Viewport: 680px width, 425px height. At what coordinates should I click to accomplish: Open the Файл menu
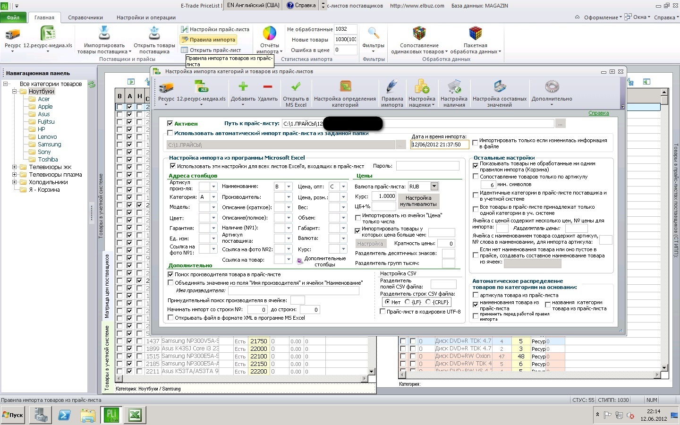point(13,17)
